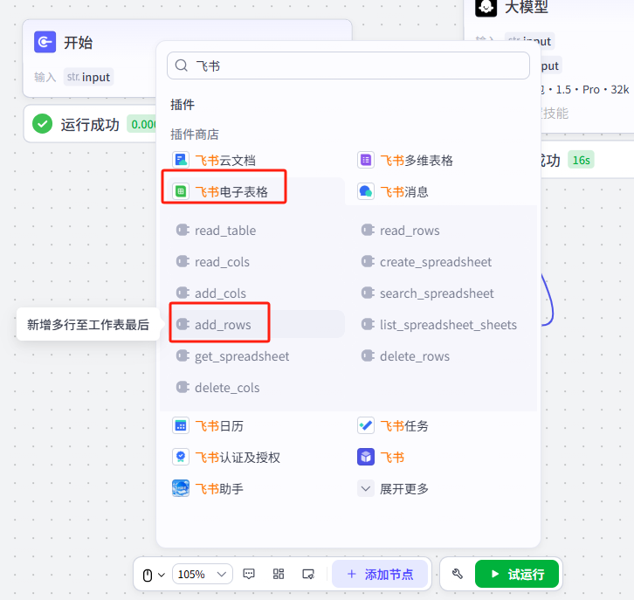Select the add_rows tool
The width and height of the screenshot is (634, 600).
pyautogui.click(x=257, y=324)
